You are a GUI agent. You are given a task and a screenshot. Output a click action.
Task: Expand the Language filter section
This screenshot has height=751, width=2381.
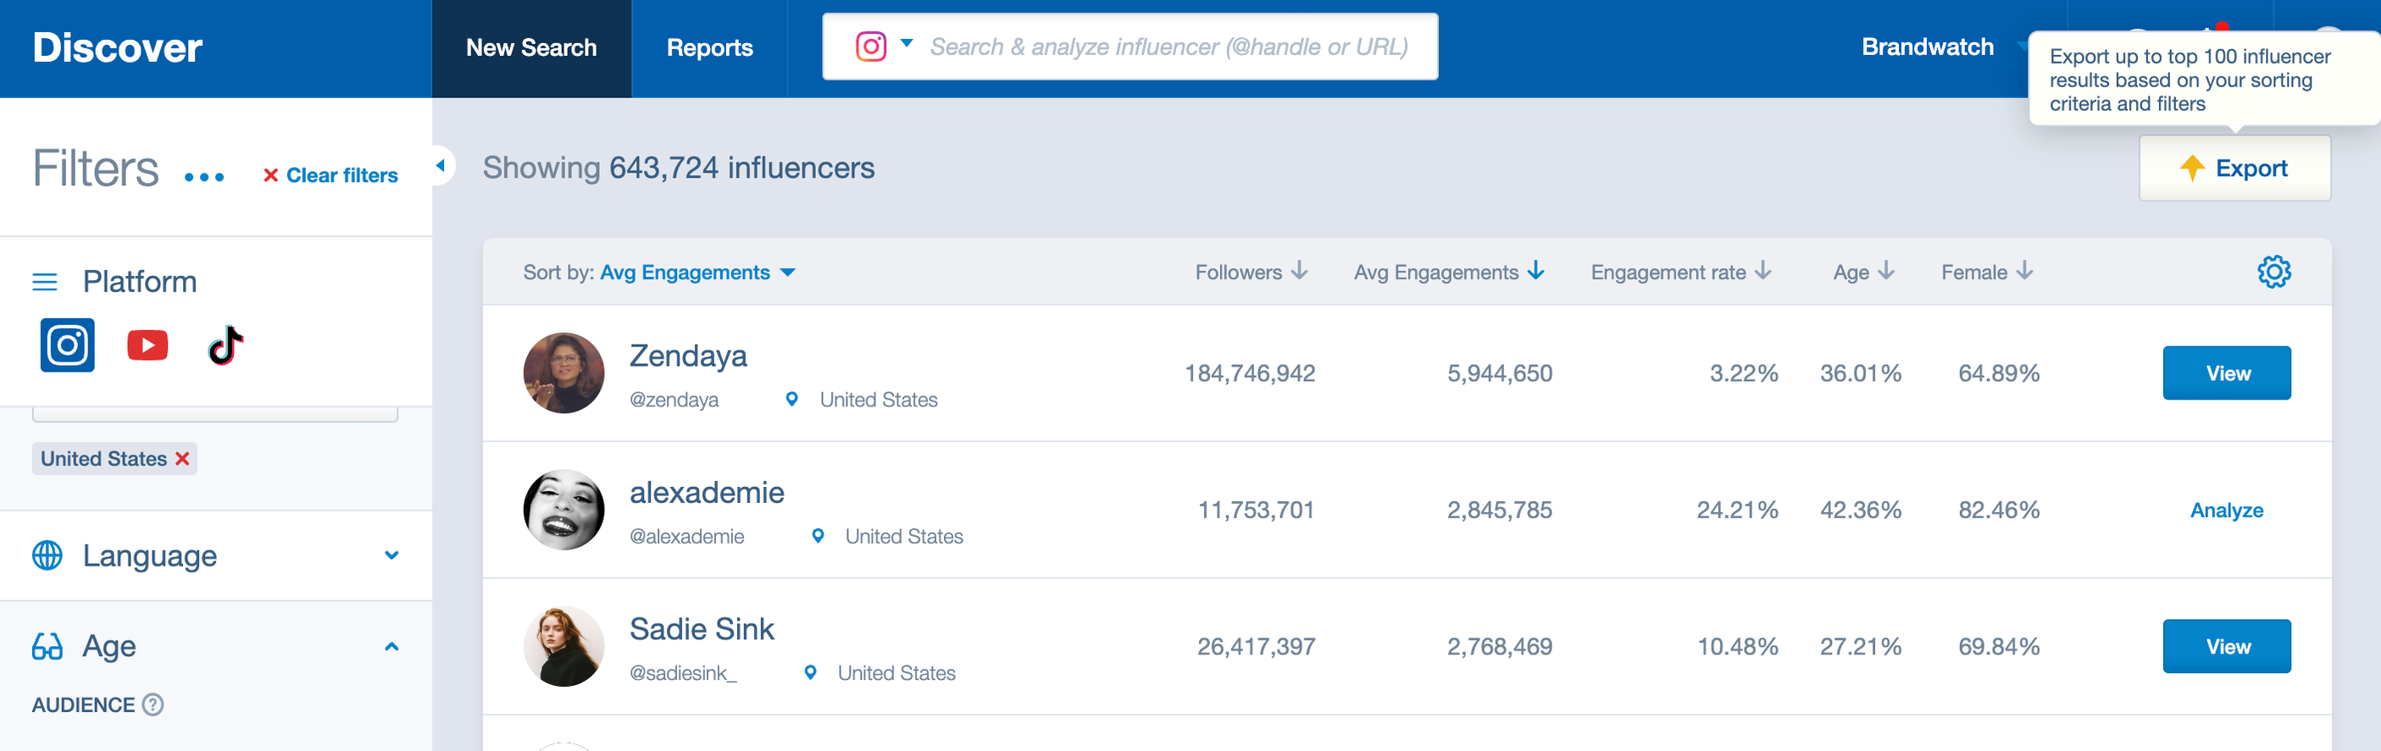[392, 555]
